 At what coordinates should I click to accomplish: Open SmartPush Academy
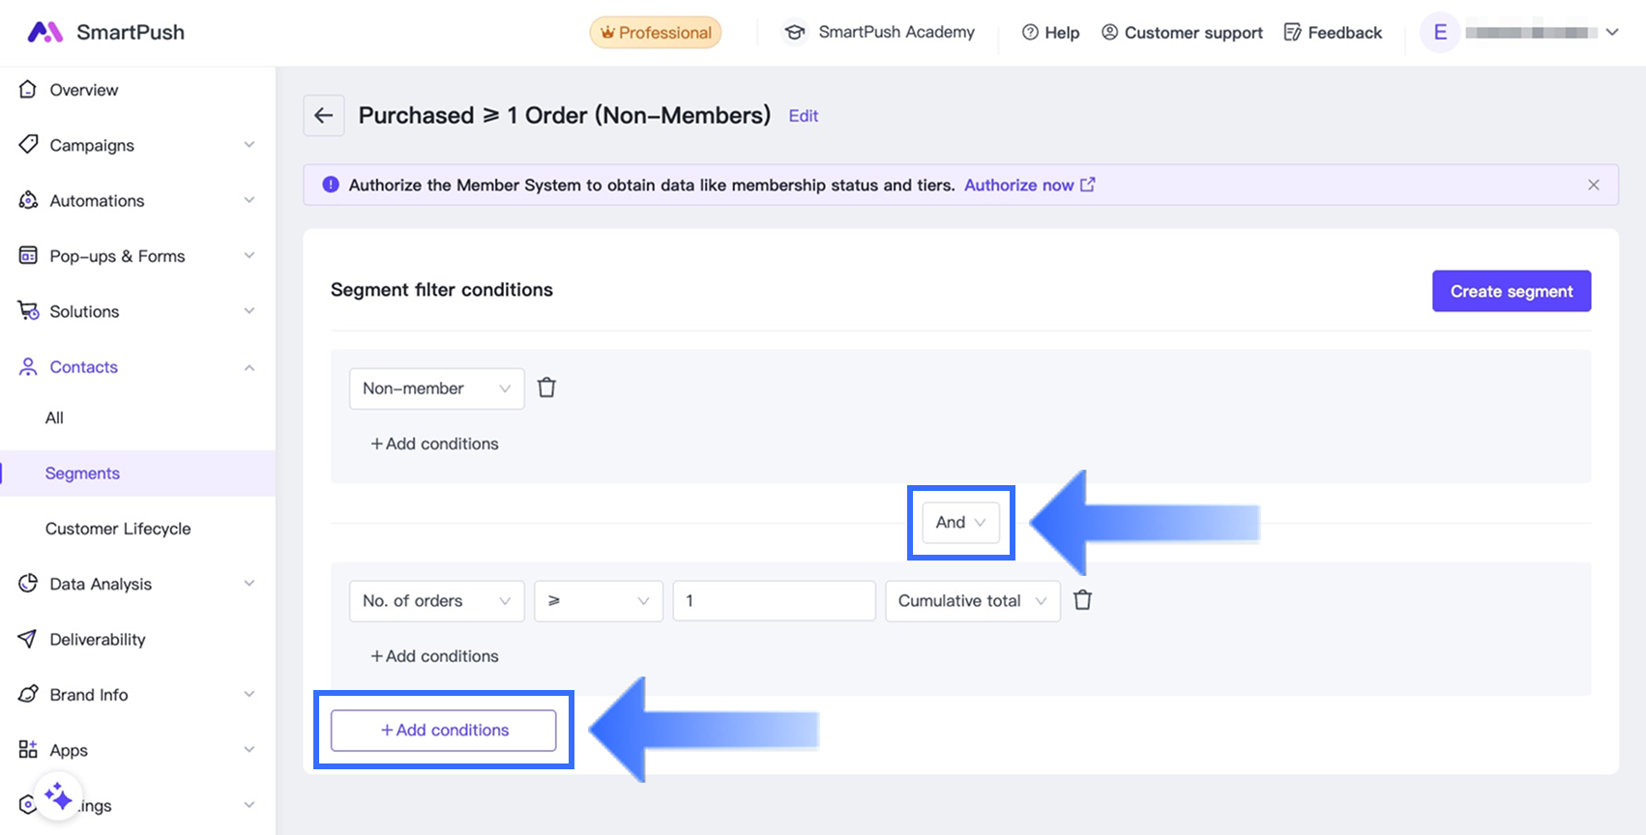[878, 33]
